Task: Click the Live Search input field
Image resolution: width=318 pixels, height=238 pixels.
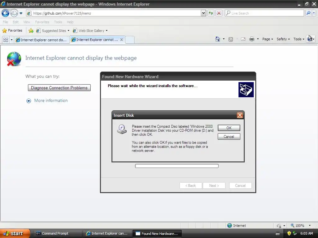Action: click(264, 13)
